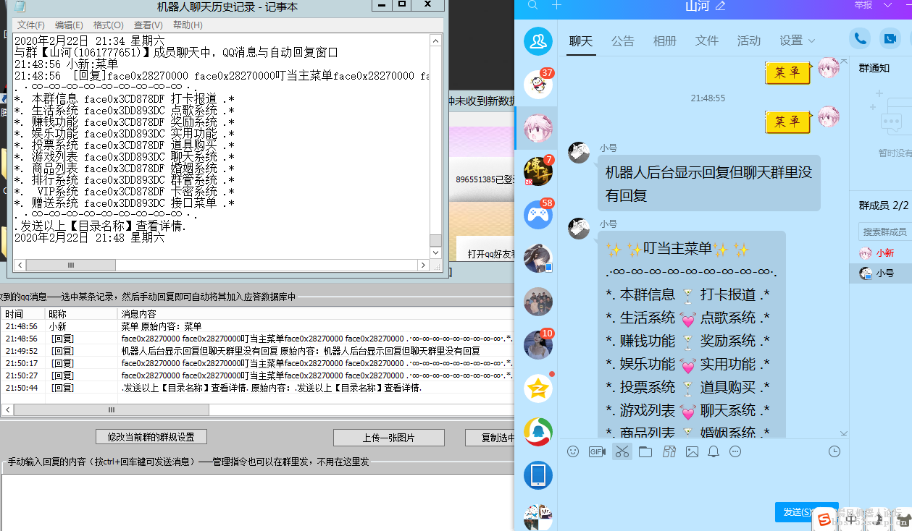Image resolution: width=912 pixels, height=531 pixels.
Task: Select the scissors screenshot tool
Action: coord(622,451)
